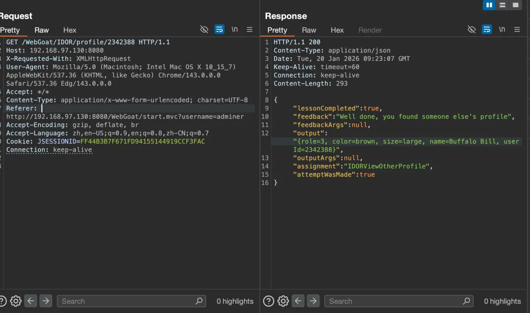Click "attemptWasMade":true JSON line
The height and width of the screenshot is (313, 530).
tap(334, 175)
